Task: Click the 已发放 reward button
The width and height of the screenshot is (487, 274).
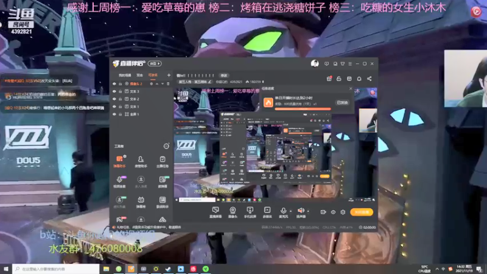Action: (x=342, y=102)
